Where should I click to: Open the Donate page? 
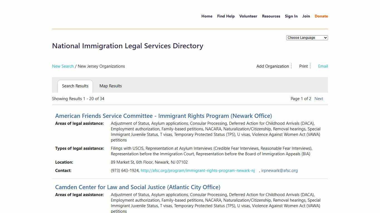(321, 16)
